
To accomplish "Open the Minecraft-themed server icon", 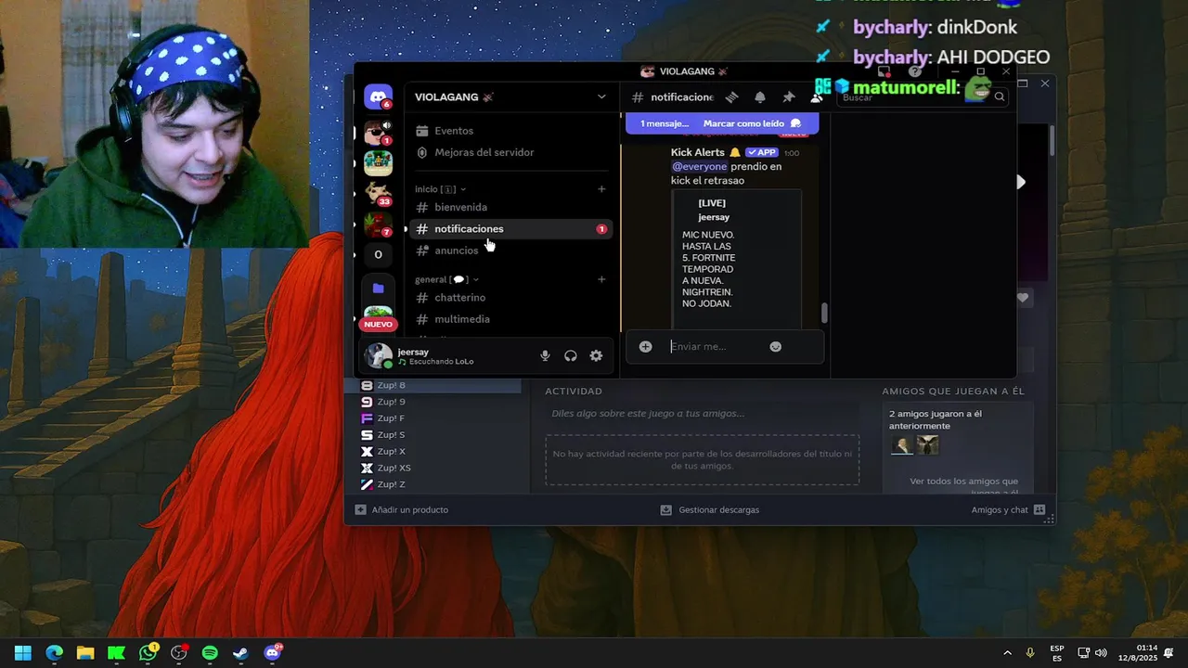I will click(x=378, y=163).
